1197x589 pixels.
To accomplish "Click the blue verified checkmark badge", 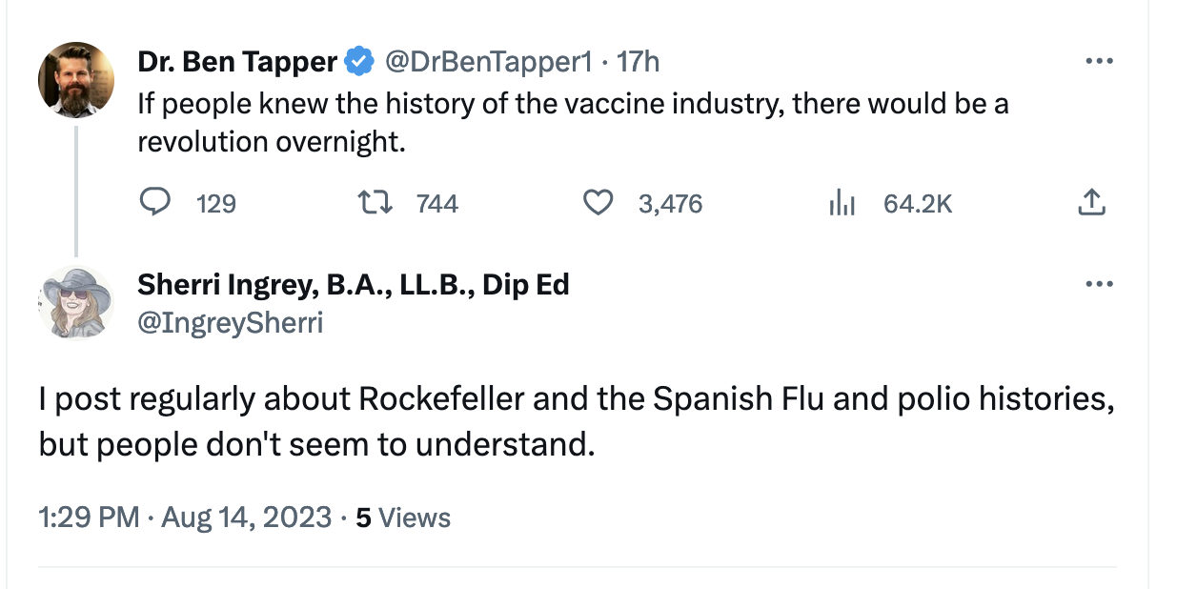I will (x=358, y=63).
